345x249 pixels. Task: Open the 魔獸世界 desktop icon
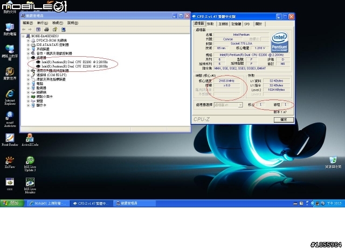(10, 74)
